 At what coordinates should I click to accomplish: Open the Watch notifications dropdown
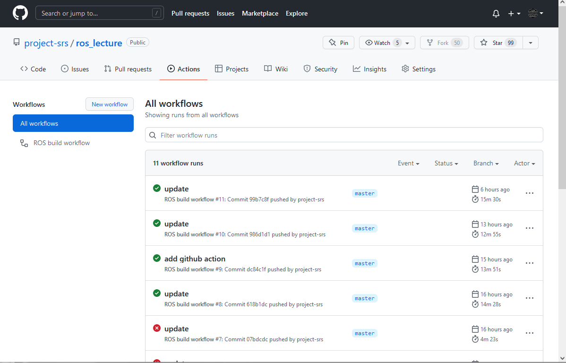pyautogui.click(x=387, y=43)
